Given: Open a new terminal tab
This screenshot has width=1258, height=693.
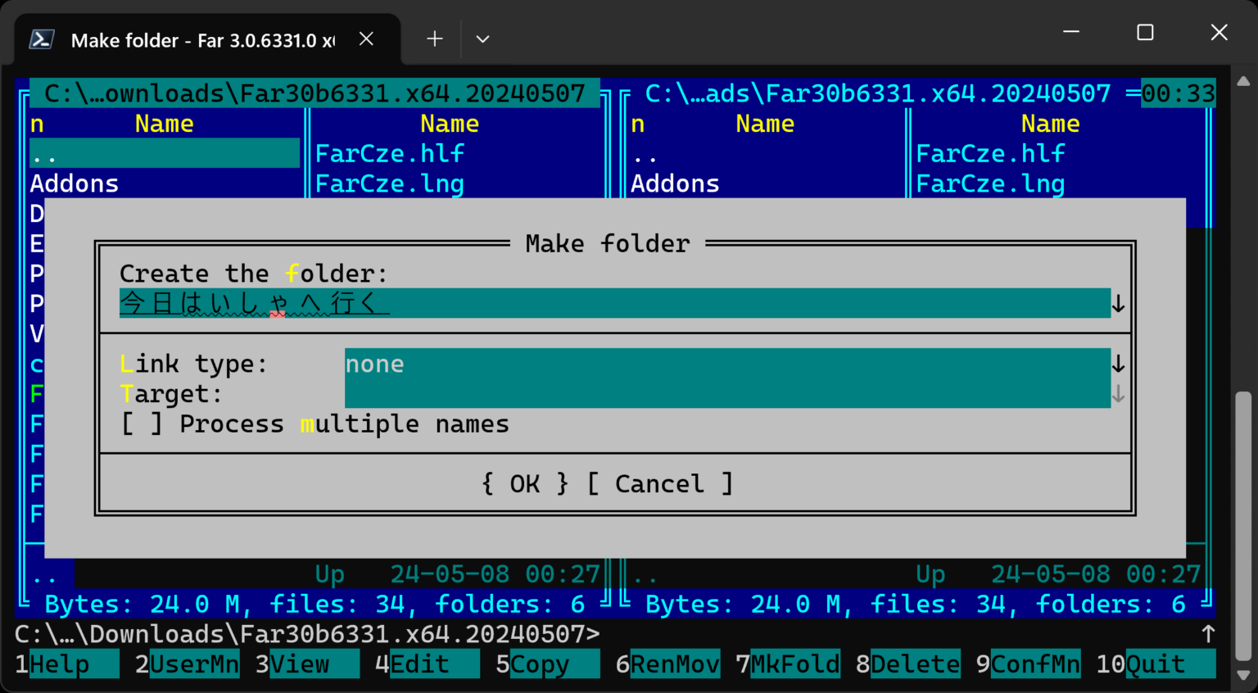Looking at the screenshot, I should point(435,39).
